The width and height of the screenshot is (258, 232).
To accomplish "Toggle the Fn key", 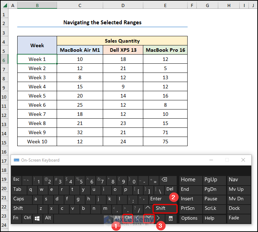I will click(x=17, y=218).
